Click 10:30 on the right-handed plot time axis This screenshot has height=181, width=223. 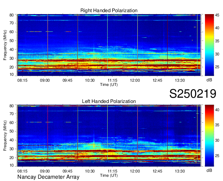pos(90,80)
